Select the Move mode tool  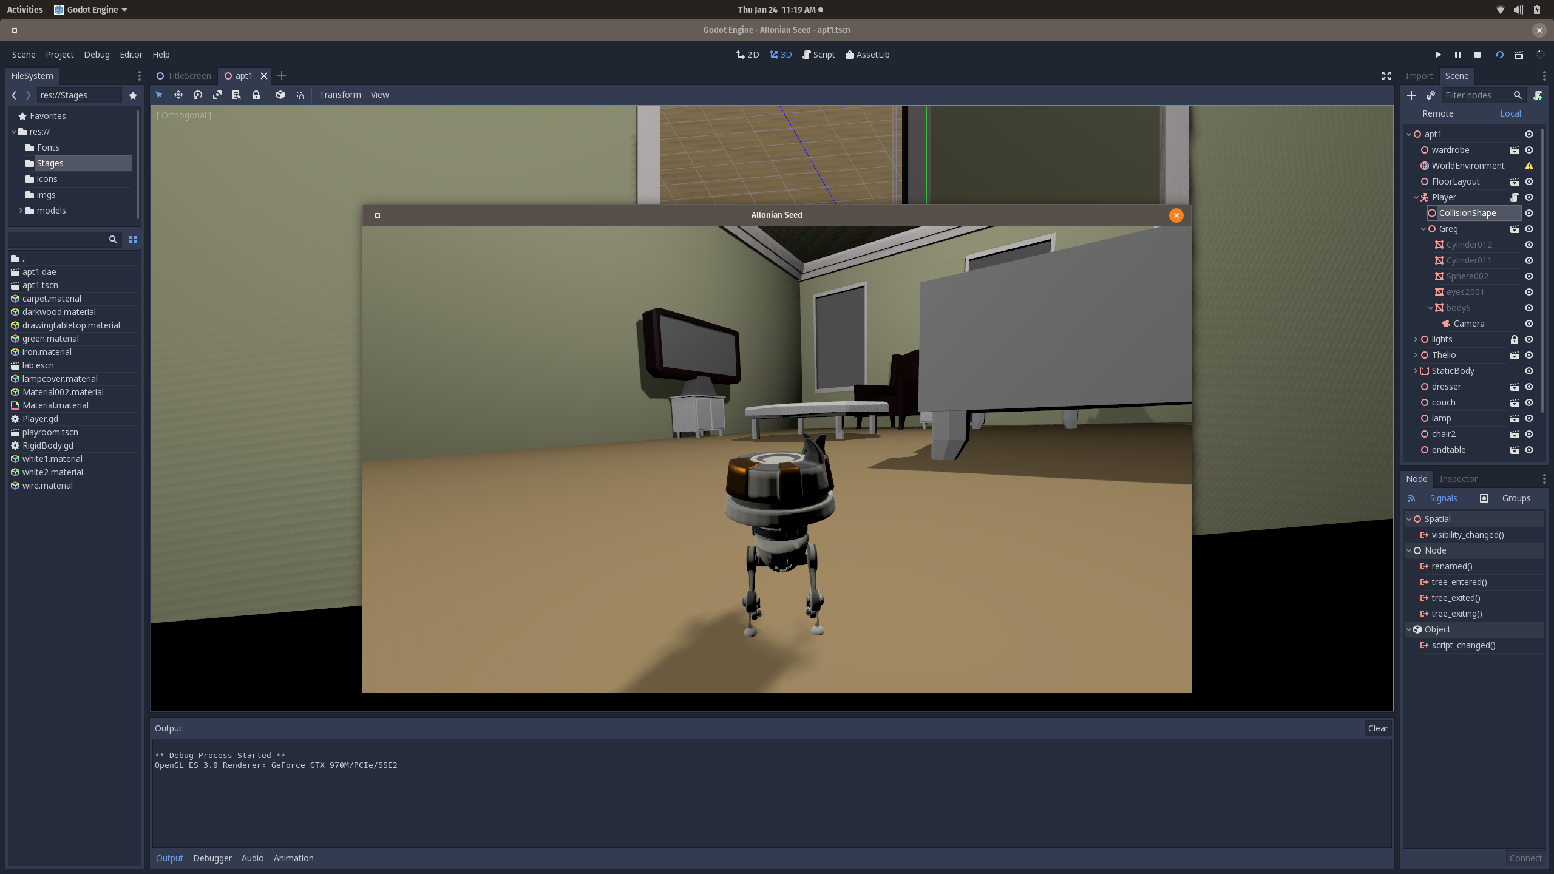tap(178, 95)
